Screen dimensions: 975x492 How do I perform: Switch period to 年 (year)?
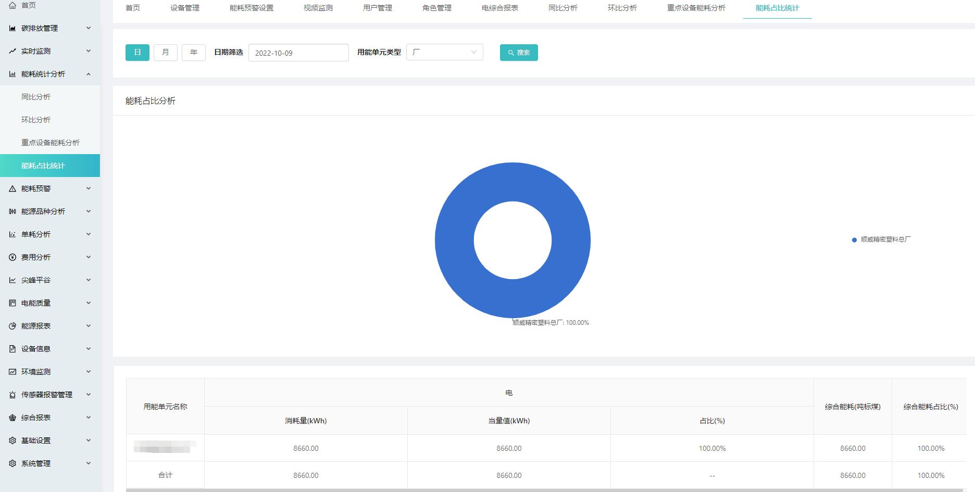194,53
